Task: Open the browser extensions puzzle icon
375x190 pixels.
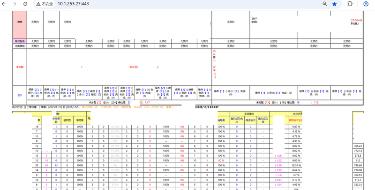Action: point(350,4)
